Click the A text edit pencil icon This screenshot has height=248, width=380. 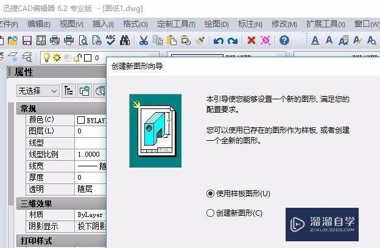pyautogui.click(x=357, y=40)
